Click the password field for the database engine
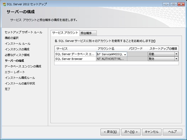Image resolution: width=187 pixels, height=140 pixels. 137,54
